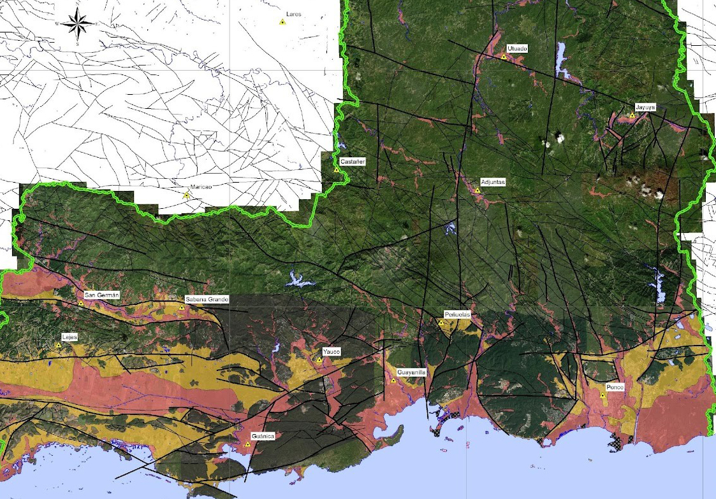Click the Utuado text label
The width and height of the screenshot is (716, 499).
click(x=517, y=48)
